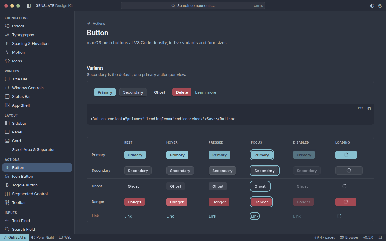This screenshot has height=241, width=386.
Task: Click the Icons shapes icon in sidebar
Action: pyautogui.click(x=7, y=61)
